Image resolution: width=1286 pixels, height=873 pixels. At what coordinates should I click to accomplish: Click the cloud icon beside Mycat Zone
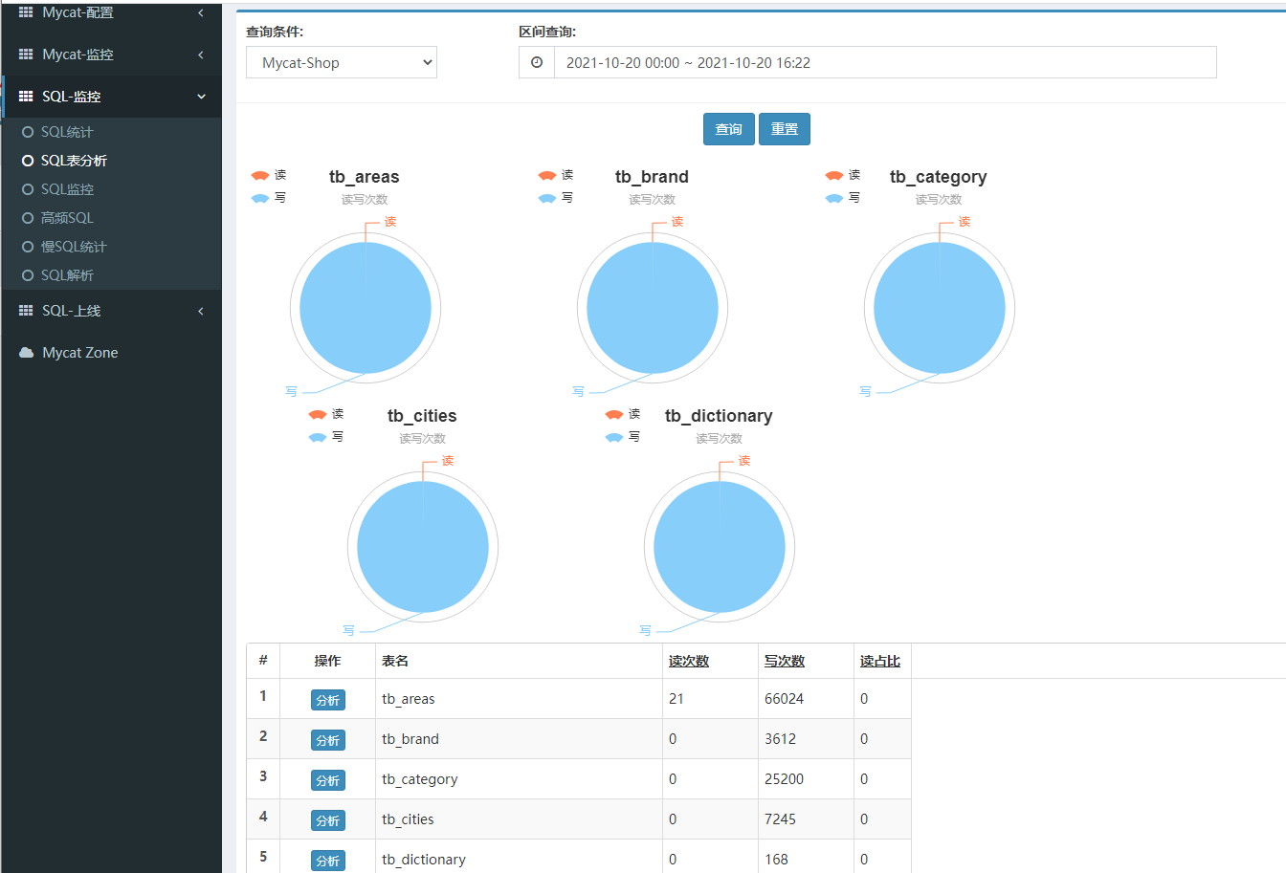27,353
